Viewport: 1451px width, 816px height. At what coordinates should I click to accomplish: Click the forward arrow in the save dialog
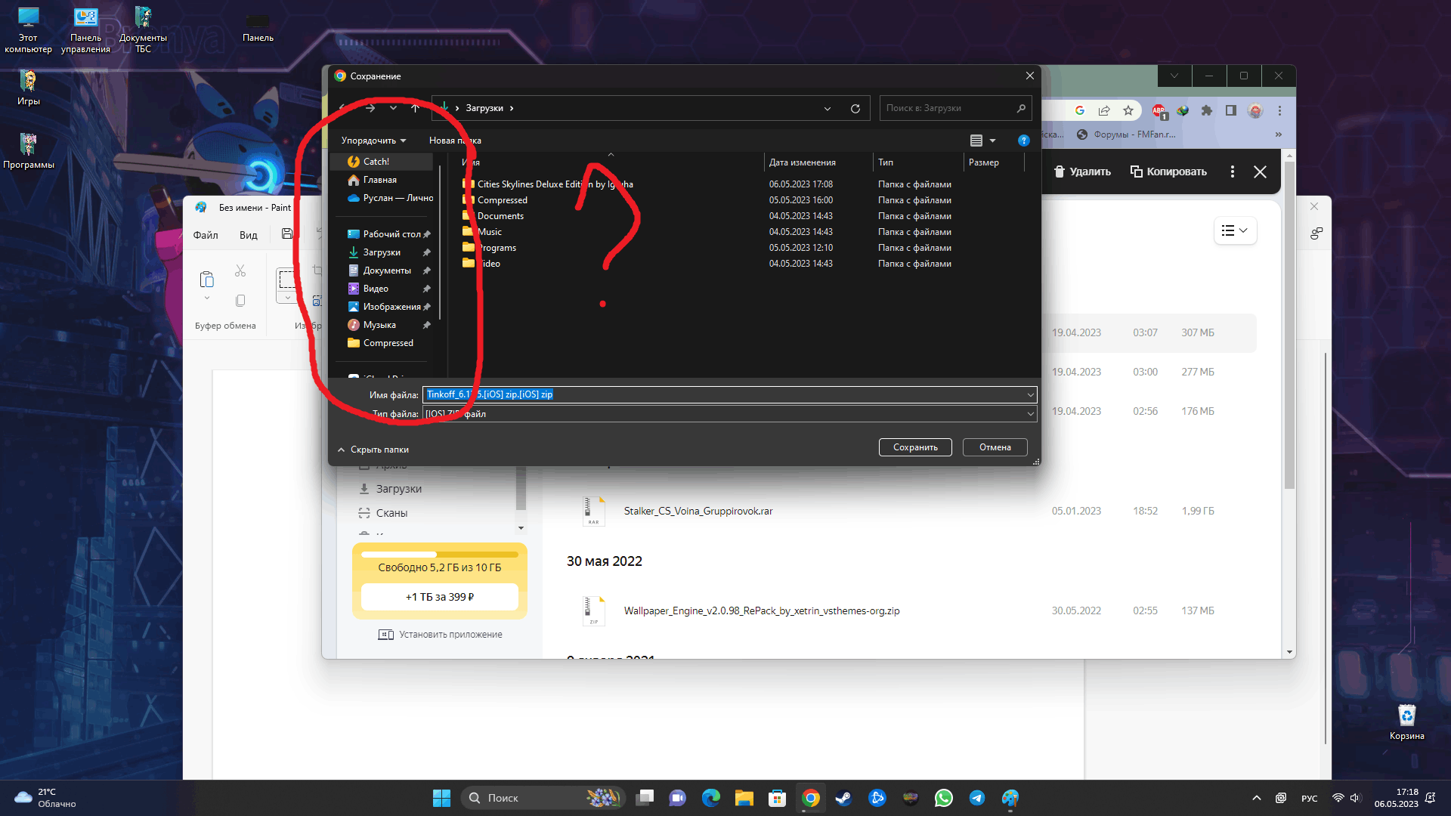coord(370,109)
